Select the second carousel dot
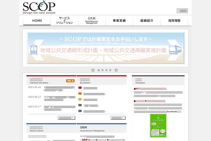211x141 pixels. point(103,70)
